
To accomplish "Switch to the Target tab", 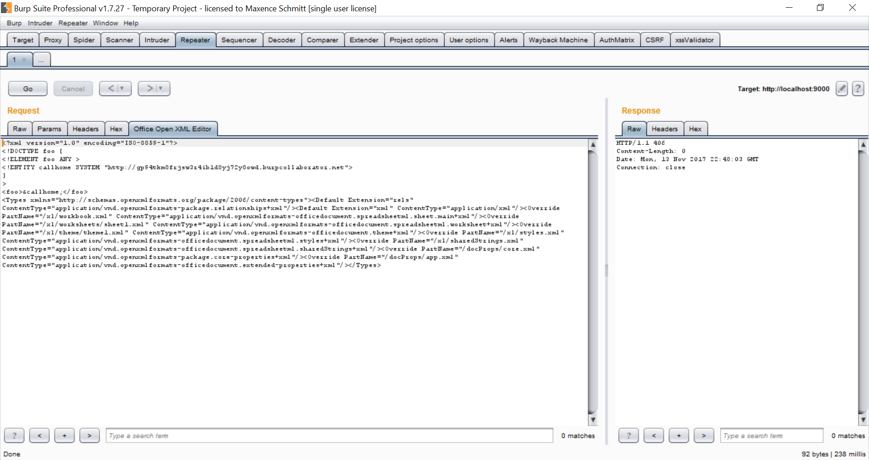I will 23,40.
